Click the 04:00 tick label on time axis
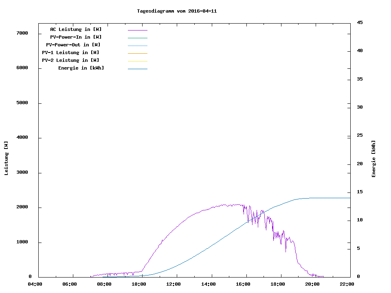Image resolution: width=391 pixels, height=293 pixels. [x=35, y=284]
